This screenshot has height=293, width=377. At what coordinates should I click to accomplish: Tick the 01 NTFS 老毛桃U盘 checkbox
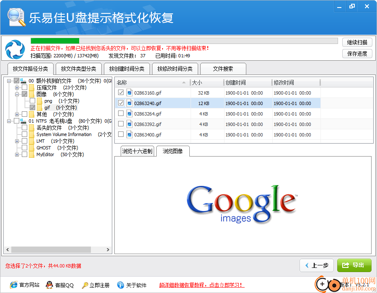pos(17,121)
